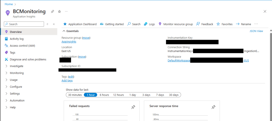Click the JSON View link
This screenshot has width=272, height=121.
pos(256,31)
